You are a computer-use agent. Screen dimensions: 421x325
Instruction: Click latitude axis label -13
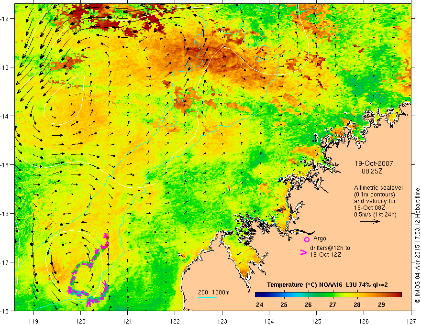coord(5,67)
